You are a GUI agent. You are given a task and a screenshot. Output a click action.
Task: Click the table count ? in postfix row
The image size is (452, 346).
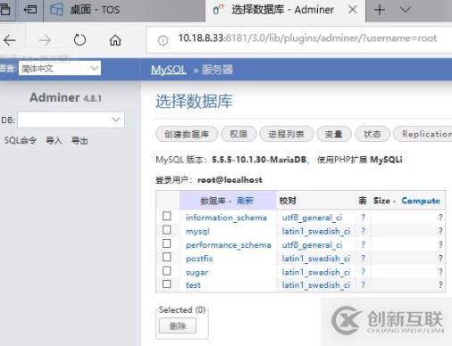[363, 259]
